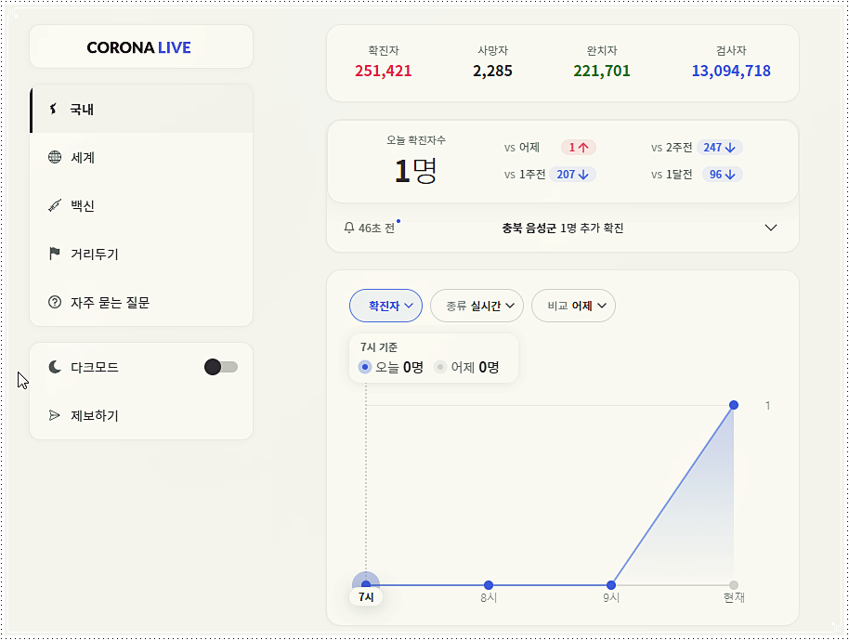Image resolution: width=849 pixels, height=640 pixels.
Task: Select the 국내 menu item
Action: pos(141,109)
